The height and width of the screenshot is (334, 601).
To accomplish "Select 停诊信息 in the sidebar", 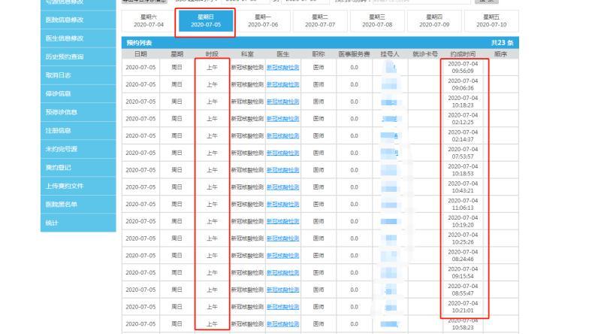I will (78, 94).
